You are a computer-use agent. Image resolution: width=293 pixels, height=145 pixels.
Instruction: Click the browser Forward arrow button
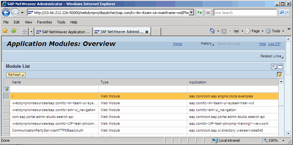[x=15, y=13]
